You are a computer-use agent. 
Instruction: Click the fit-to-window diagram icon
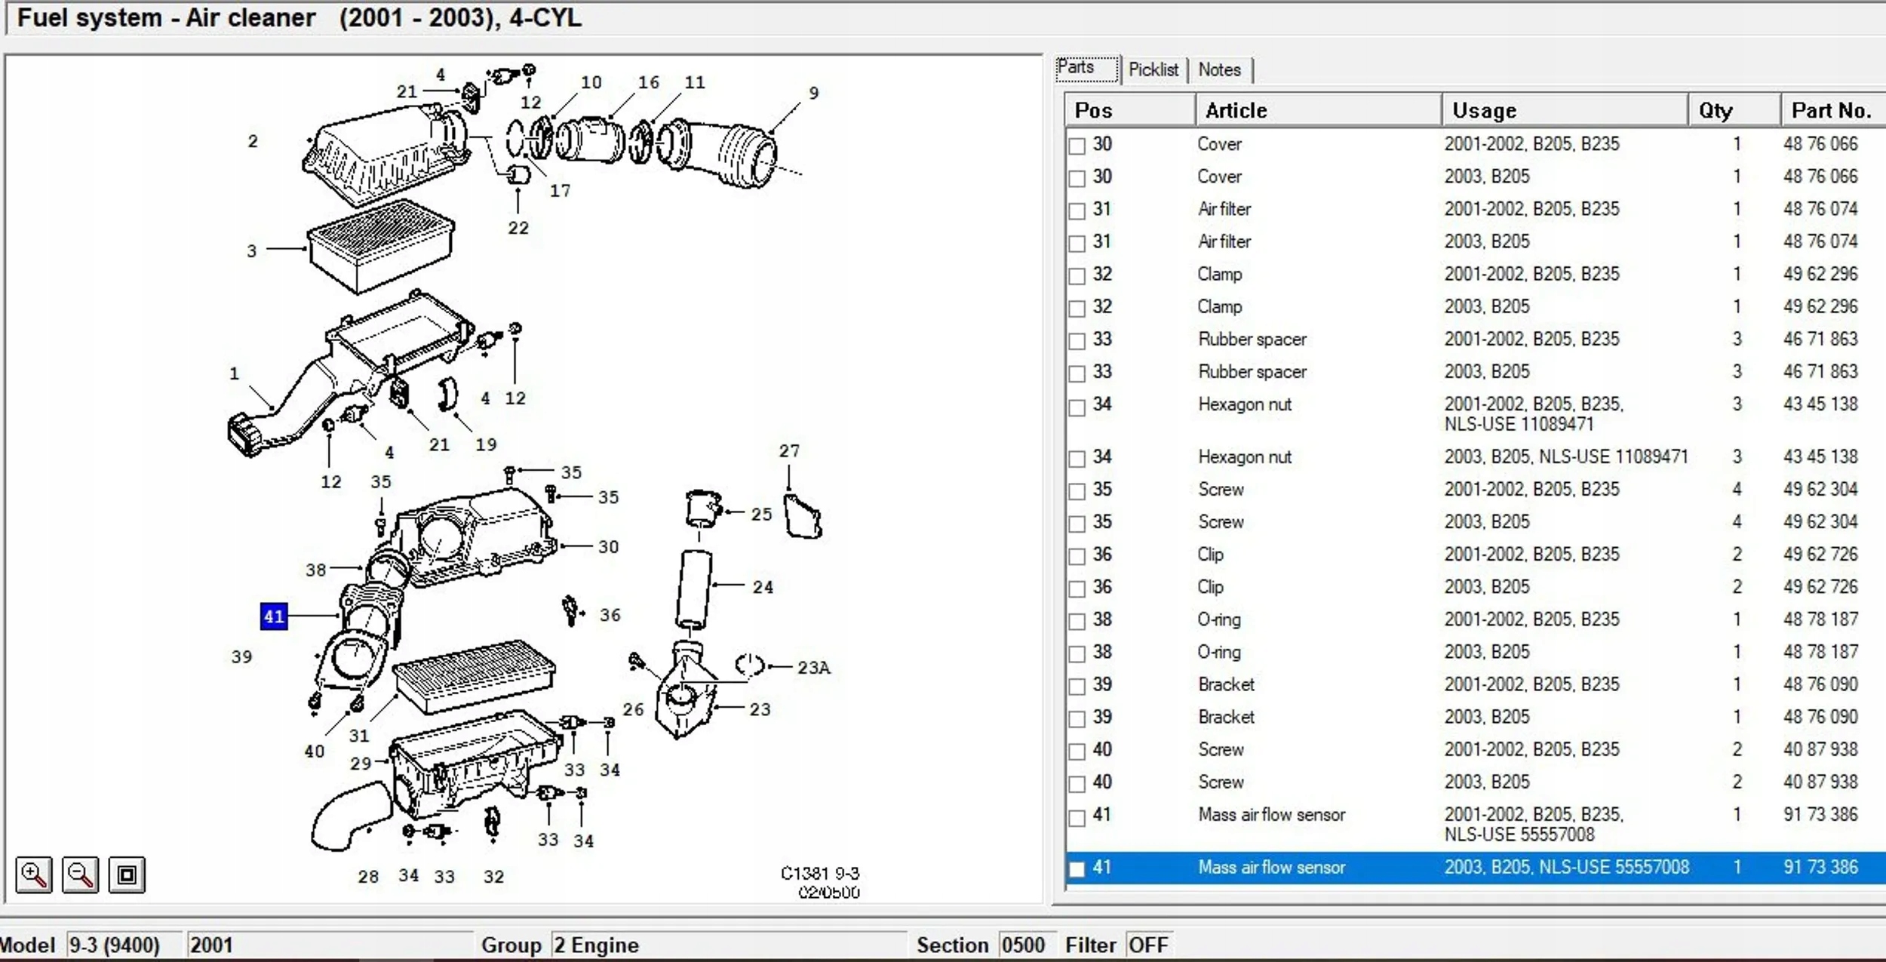(127, 874)
